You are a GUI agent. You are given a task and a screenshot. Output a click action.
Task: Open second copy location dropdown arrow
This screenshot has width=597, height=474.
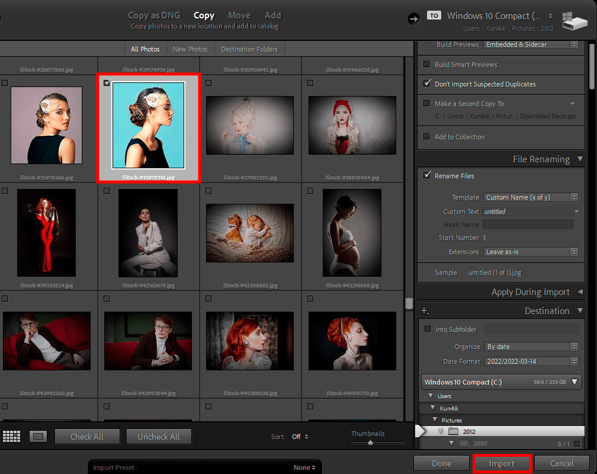572,104
